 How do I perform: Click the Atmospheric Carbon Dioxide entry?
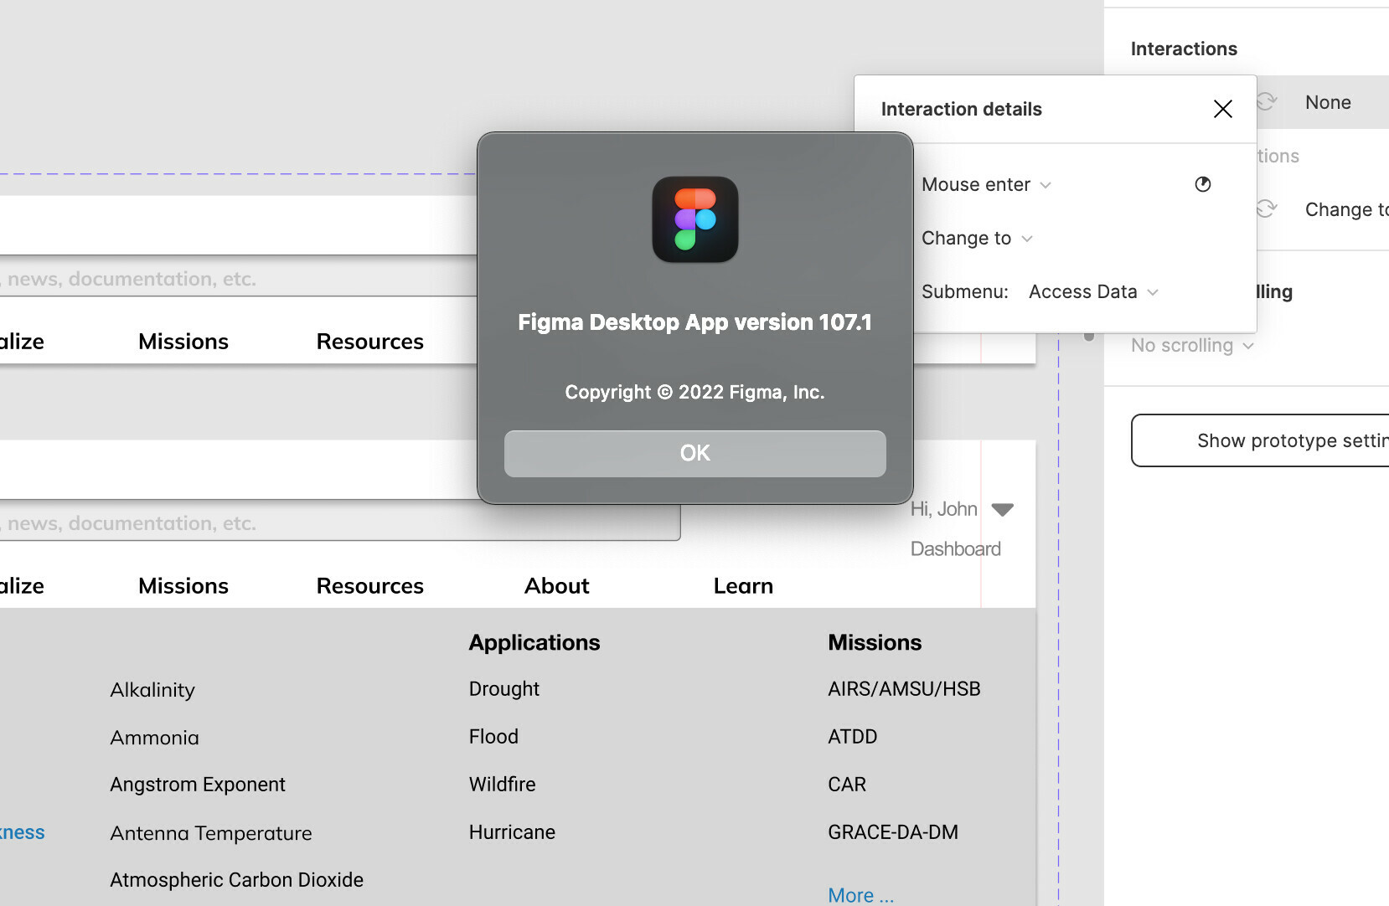coord(237,880)
